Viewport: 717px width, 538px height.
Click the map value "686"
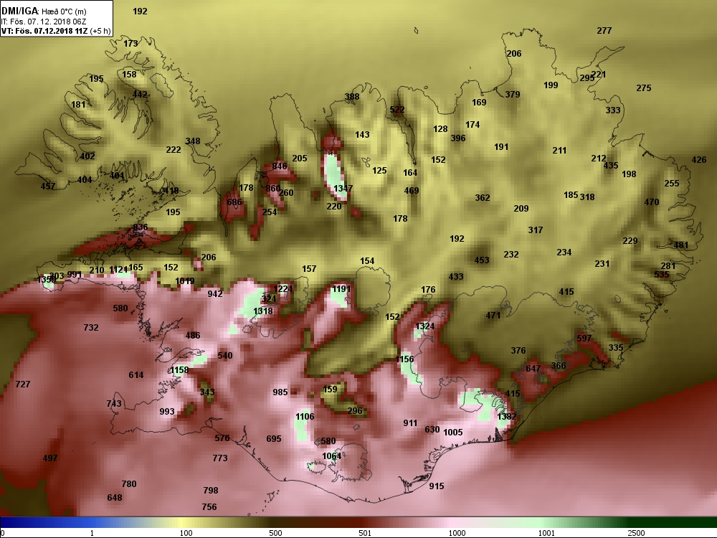234,202
